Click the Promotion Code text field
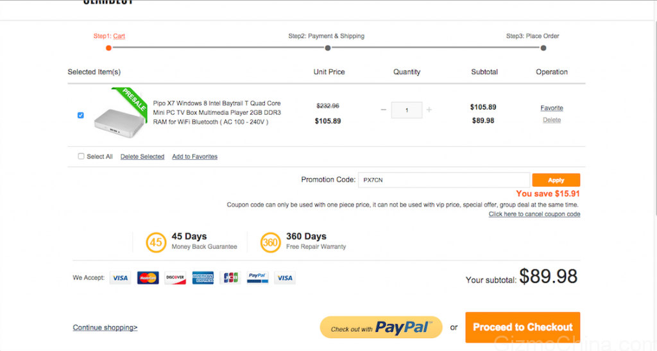Viewport: 657px width, 351px height. 443,180
